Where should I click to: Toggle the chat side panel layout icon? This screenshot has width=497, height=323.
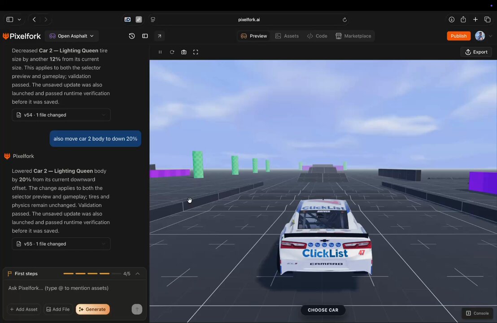click(x=145, y=36)
